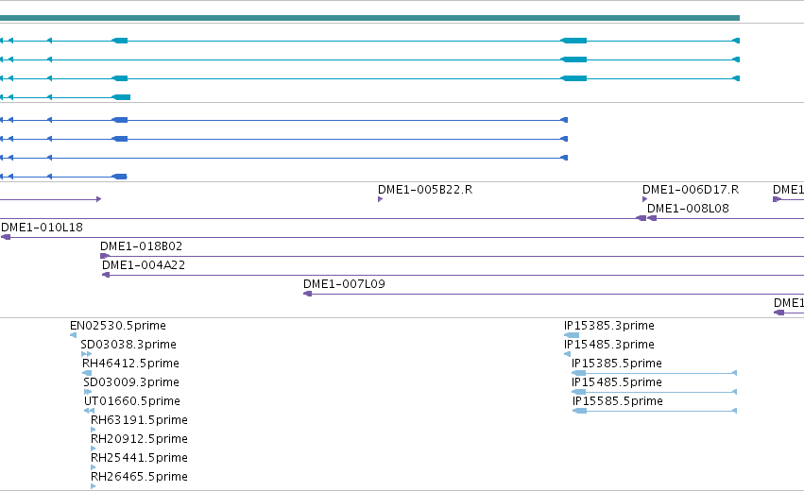Click the DME1-010L18 clone arrow glyph
This screenshot has width=804, height=491.
(x=6, y=237)
